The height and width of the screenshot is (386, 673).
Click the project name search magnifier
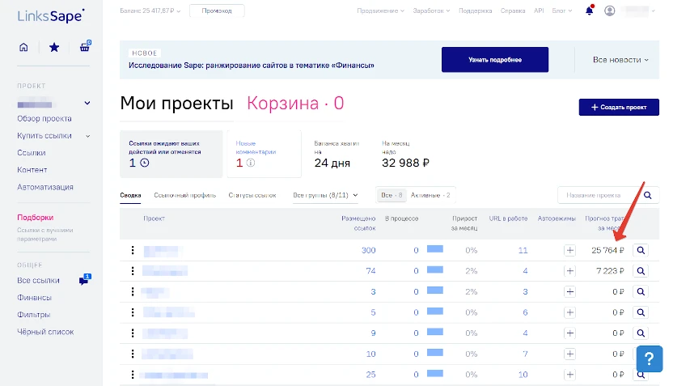click(x=649, y=195)
